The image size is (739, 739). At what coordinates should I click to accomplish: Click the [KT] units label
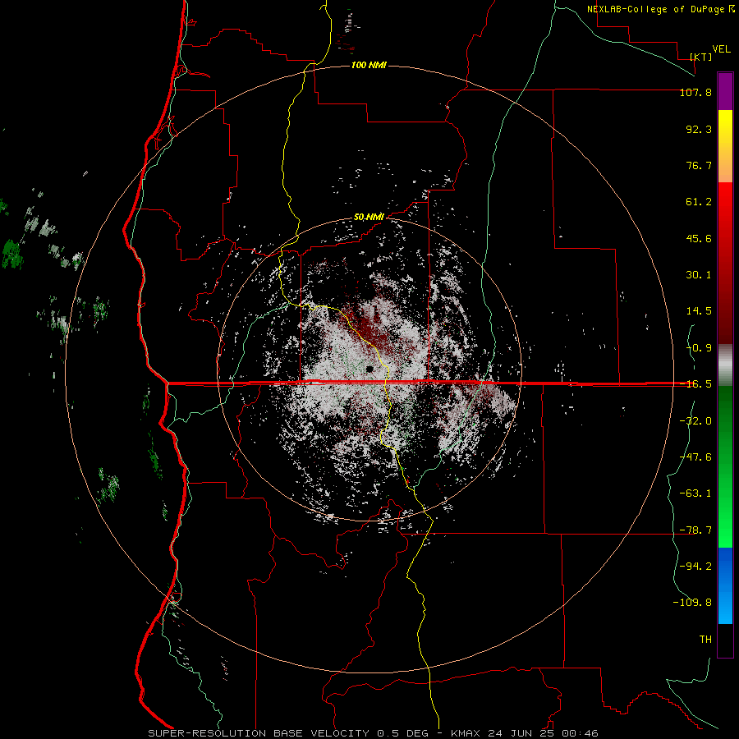[701, 57]
